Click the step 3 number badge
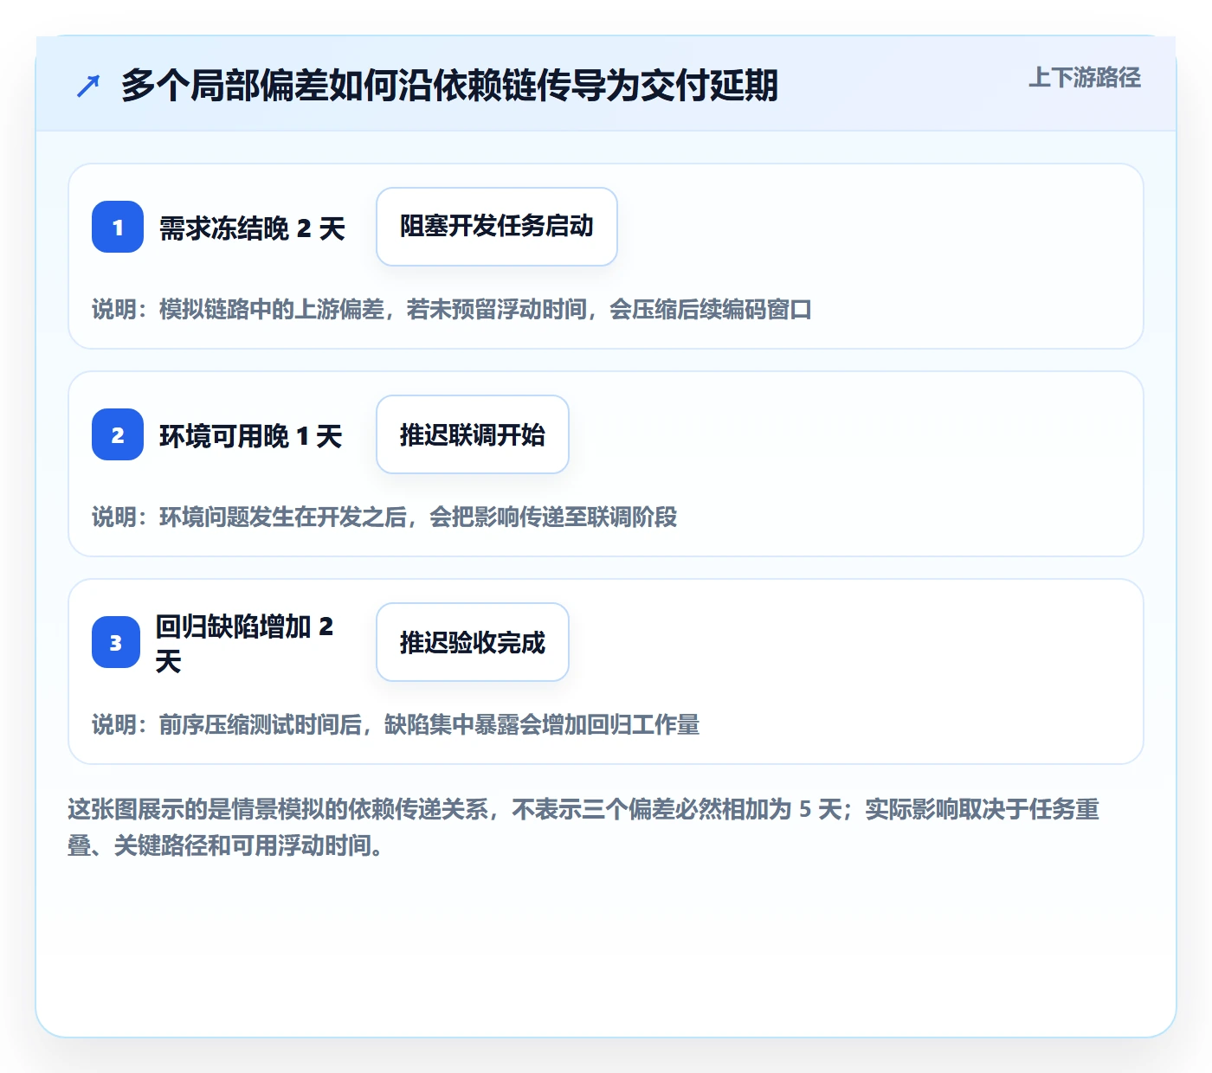Viewport: 1212px width, 1073px height. point(116,642)
